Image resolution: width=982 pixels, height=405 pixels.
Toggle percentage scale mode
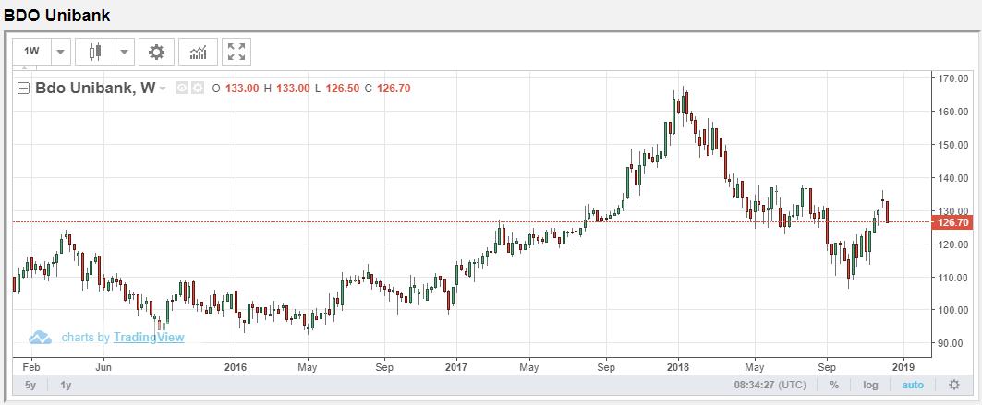[834, 385]
